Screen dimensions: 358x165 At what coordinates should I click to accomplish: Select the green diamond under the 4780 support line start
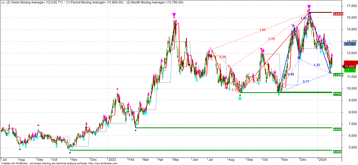pyautogui.click(x=70, y=153)
